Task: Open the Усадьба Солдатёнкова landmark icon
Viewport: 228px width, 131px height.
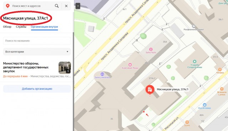Action: click(x=195, y=61)
